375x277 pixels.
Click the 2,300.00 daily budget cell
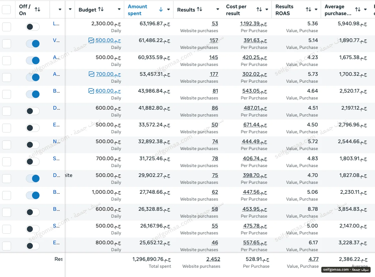tap(106, 24)
